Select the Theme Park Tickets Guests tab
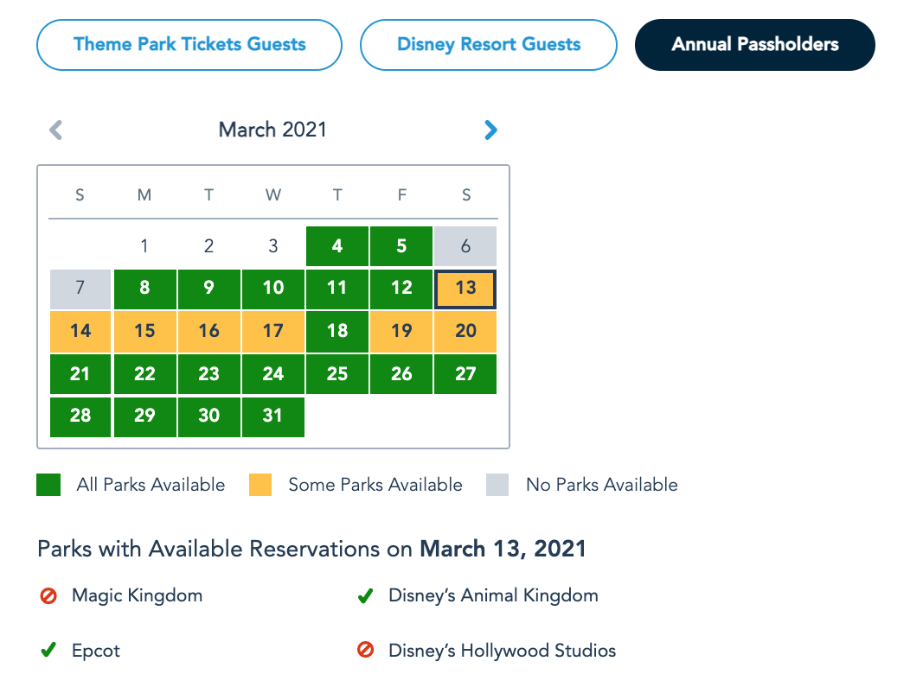The width and height of the screenshot is (910, 693). pyautogui.click(x=189, y=44)
